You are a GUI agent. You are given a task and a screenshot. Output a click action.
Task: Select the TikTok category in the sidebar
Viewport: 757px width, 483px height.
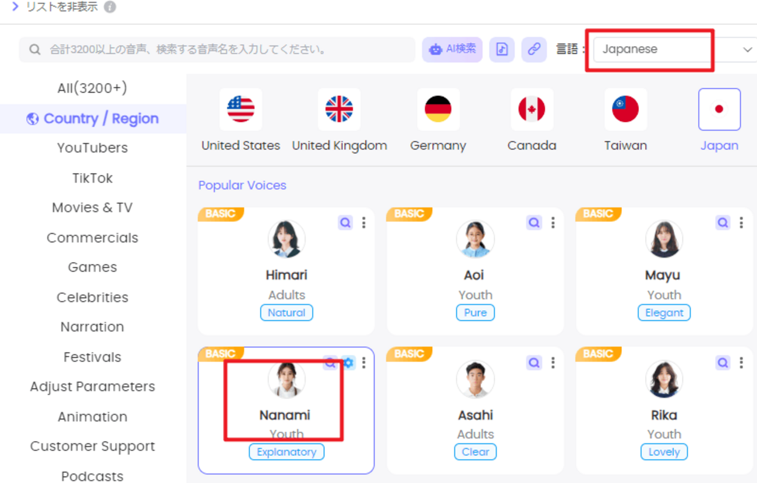92,178
